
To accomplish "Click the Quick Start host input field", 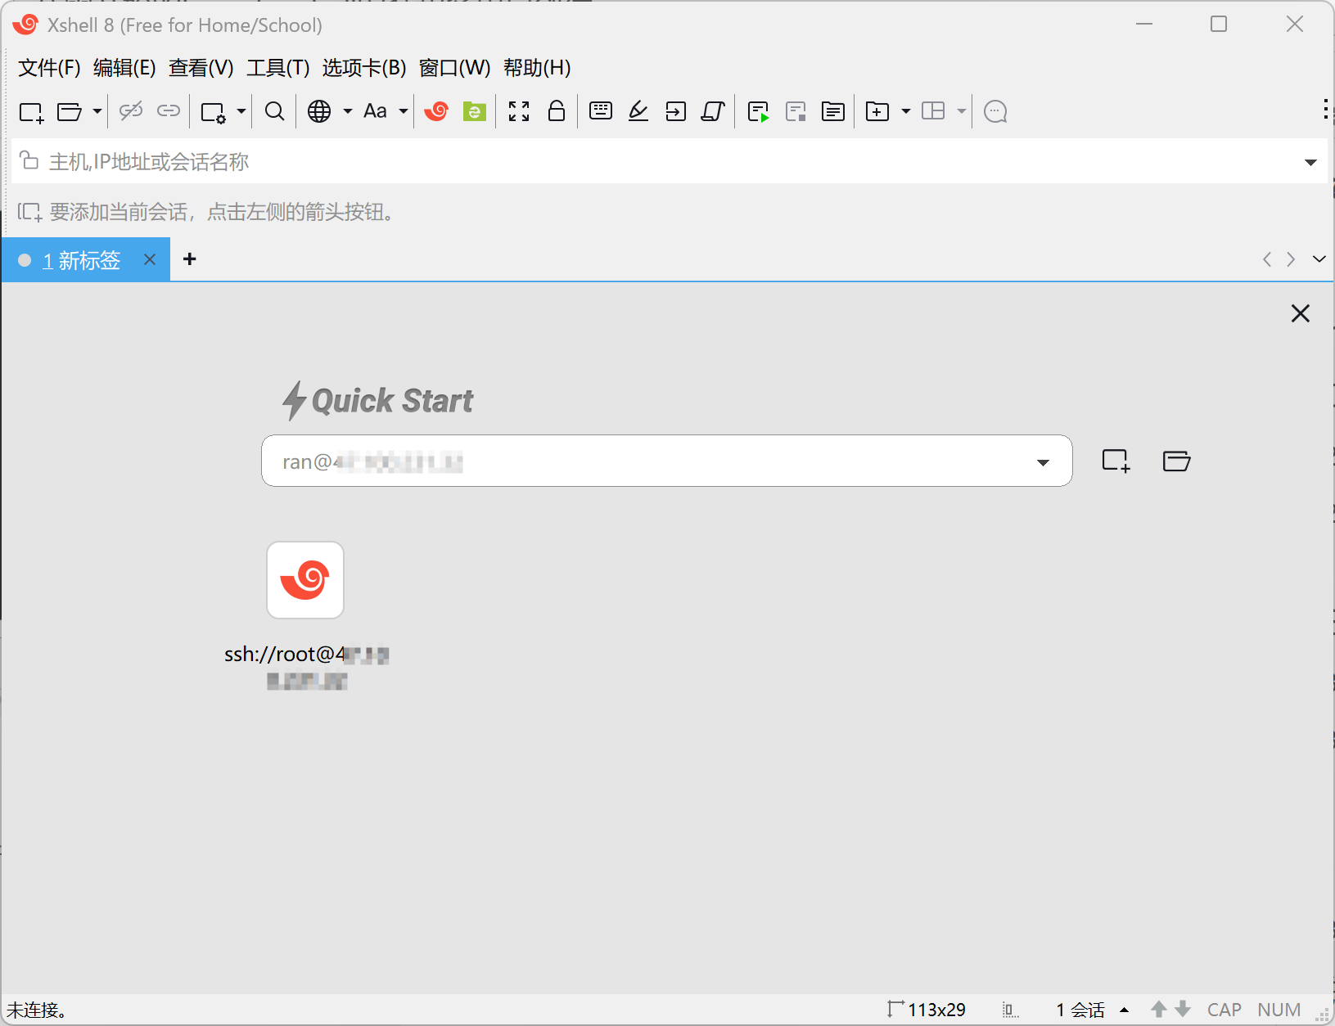I will (x=667, y=461).
